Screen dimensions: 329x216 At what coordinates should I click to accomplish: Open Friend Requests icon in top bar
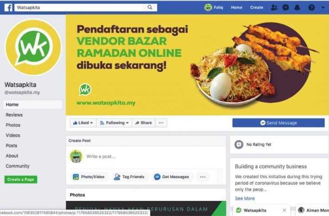tap(274, 8)
